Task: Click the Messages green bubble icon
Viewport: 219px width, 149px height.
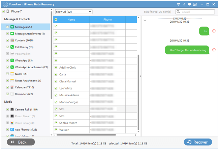Action: coord(12,27)
